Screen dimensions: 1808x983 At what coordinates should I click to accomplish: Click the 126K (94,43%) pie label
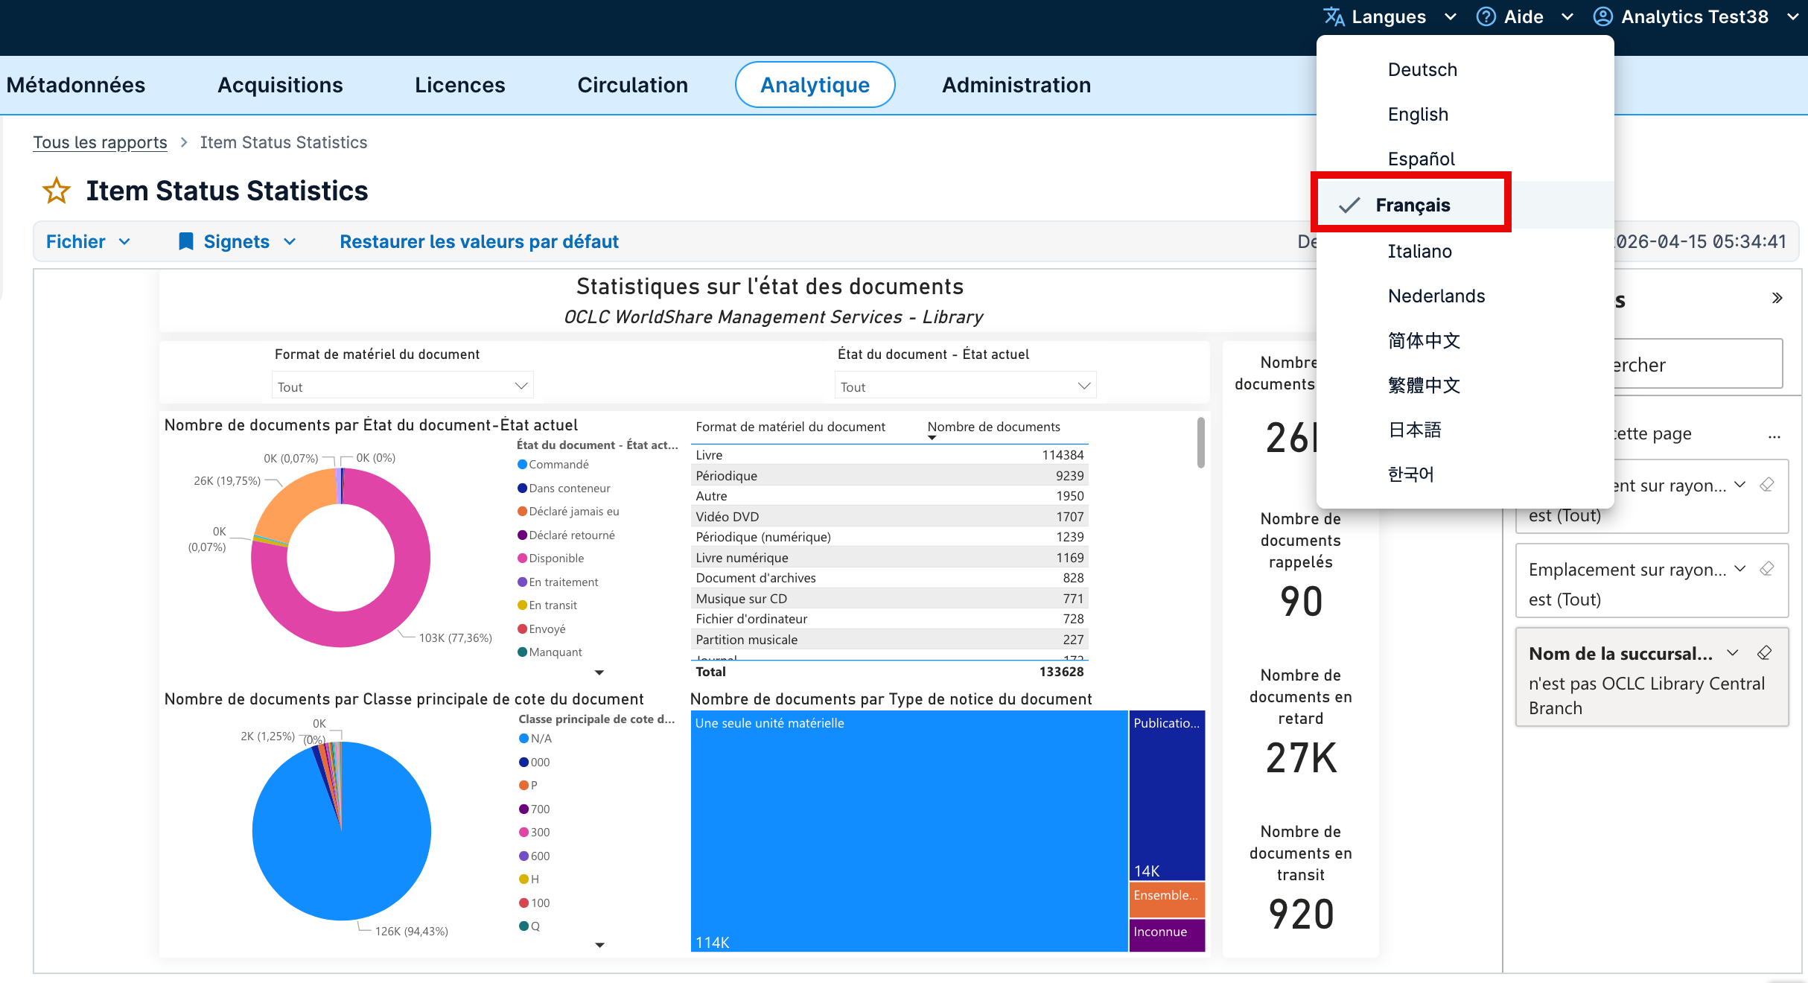tap(412, 932)
